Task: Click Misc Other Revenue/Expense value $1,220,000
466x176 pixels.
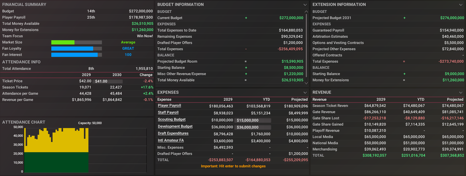Action: click(293, 74)
